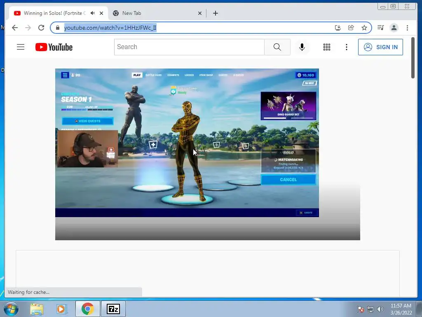Click the browser forward arrow
Viewport: 422px width, 317px height.
(28, 28)
